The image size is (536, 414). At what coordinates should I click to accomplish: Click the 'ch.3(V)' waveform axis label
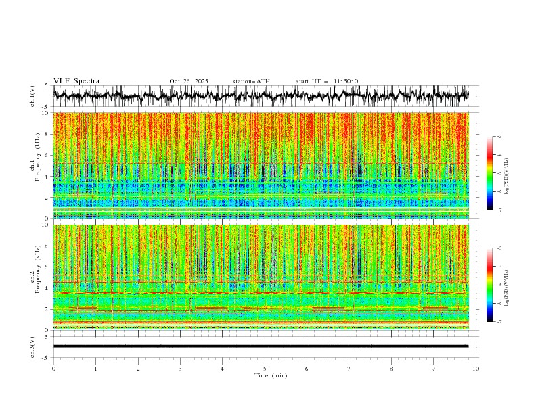[x=32, y=347]
